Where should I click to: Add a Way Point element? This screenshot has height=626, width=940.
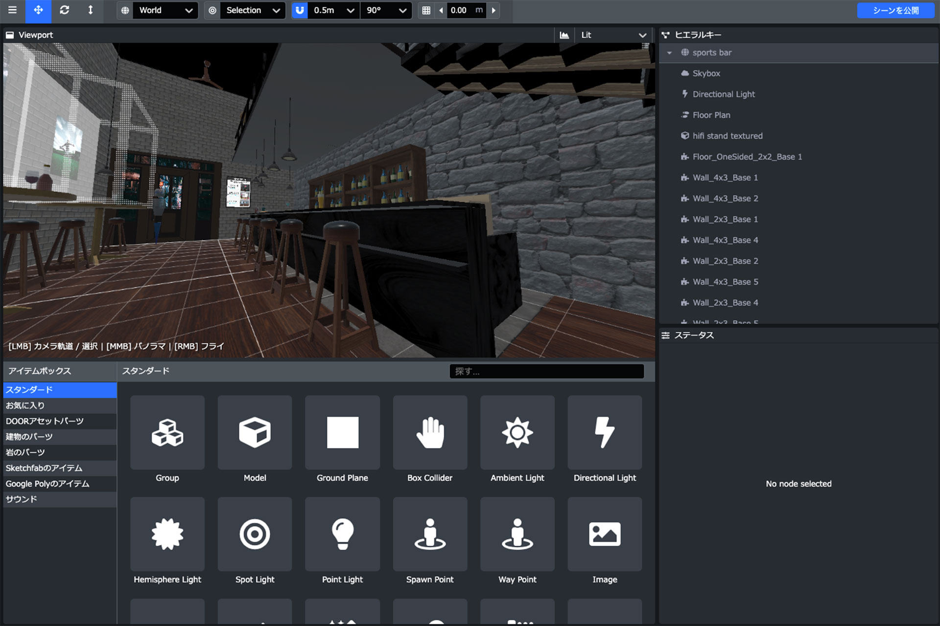click(x=517, y=534)
